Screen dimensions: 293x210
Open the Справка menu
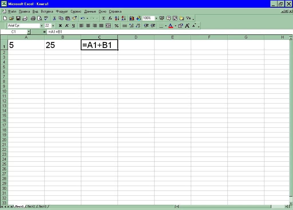point(115,11)
